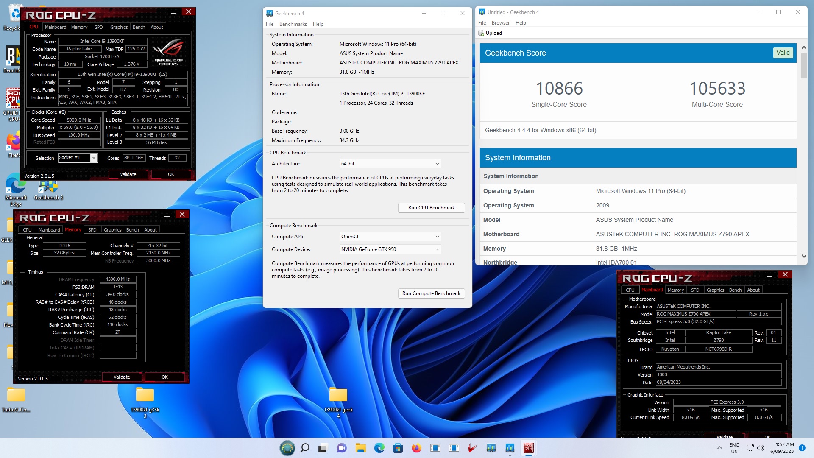814x458 pixels.
Task: Open the Windows Start menu
Action: [287, 448]
